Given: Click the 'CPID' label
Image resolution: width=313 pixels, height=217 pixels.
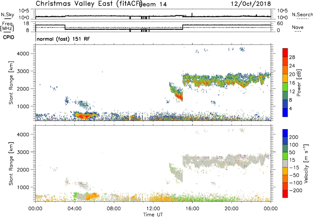Looking at the screenshot, I should 9,37.
